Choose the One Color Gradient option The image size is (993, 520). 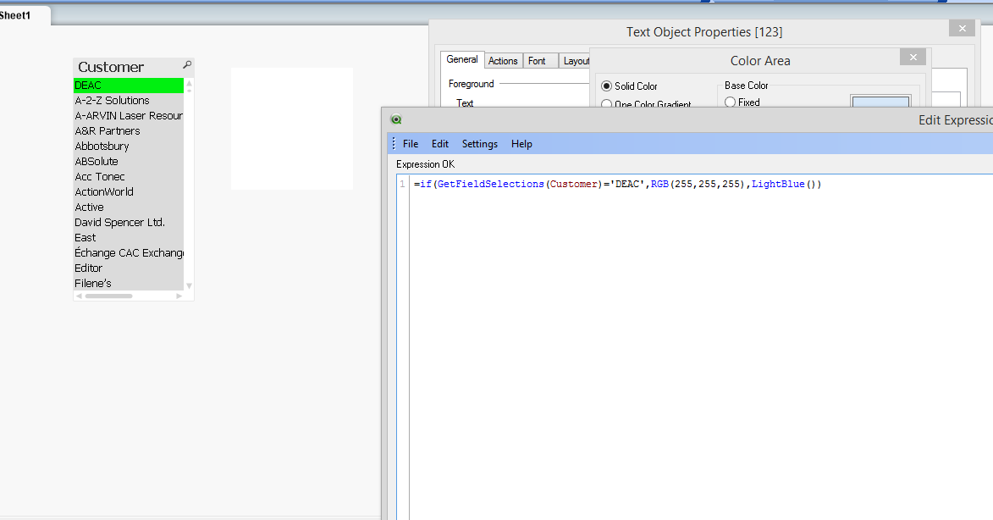(x=606, y=104)
